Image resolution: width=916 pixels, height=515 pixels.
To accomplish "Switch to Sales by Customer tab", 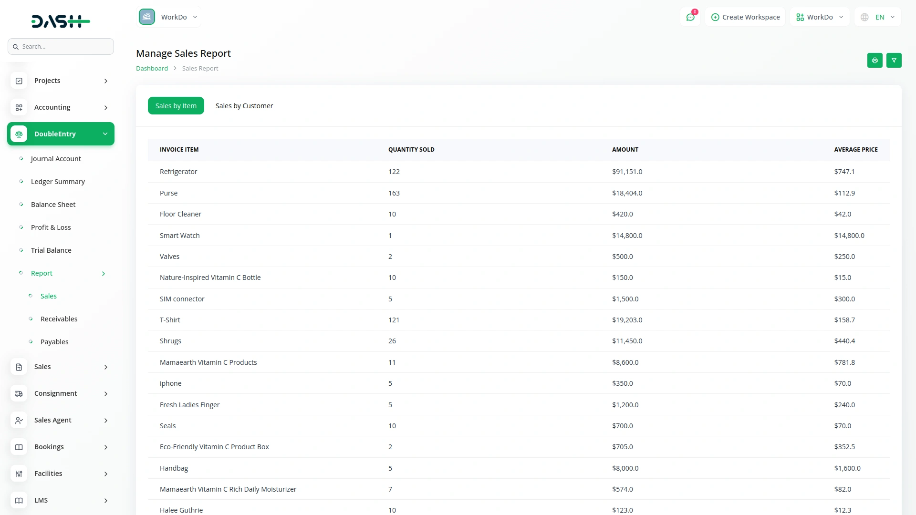I will coord(244,106).
